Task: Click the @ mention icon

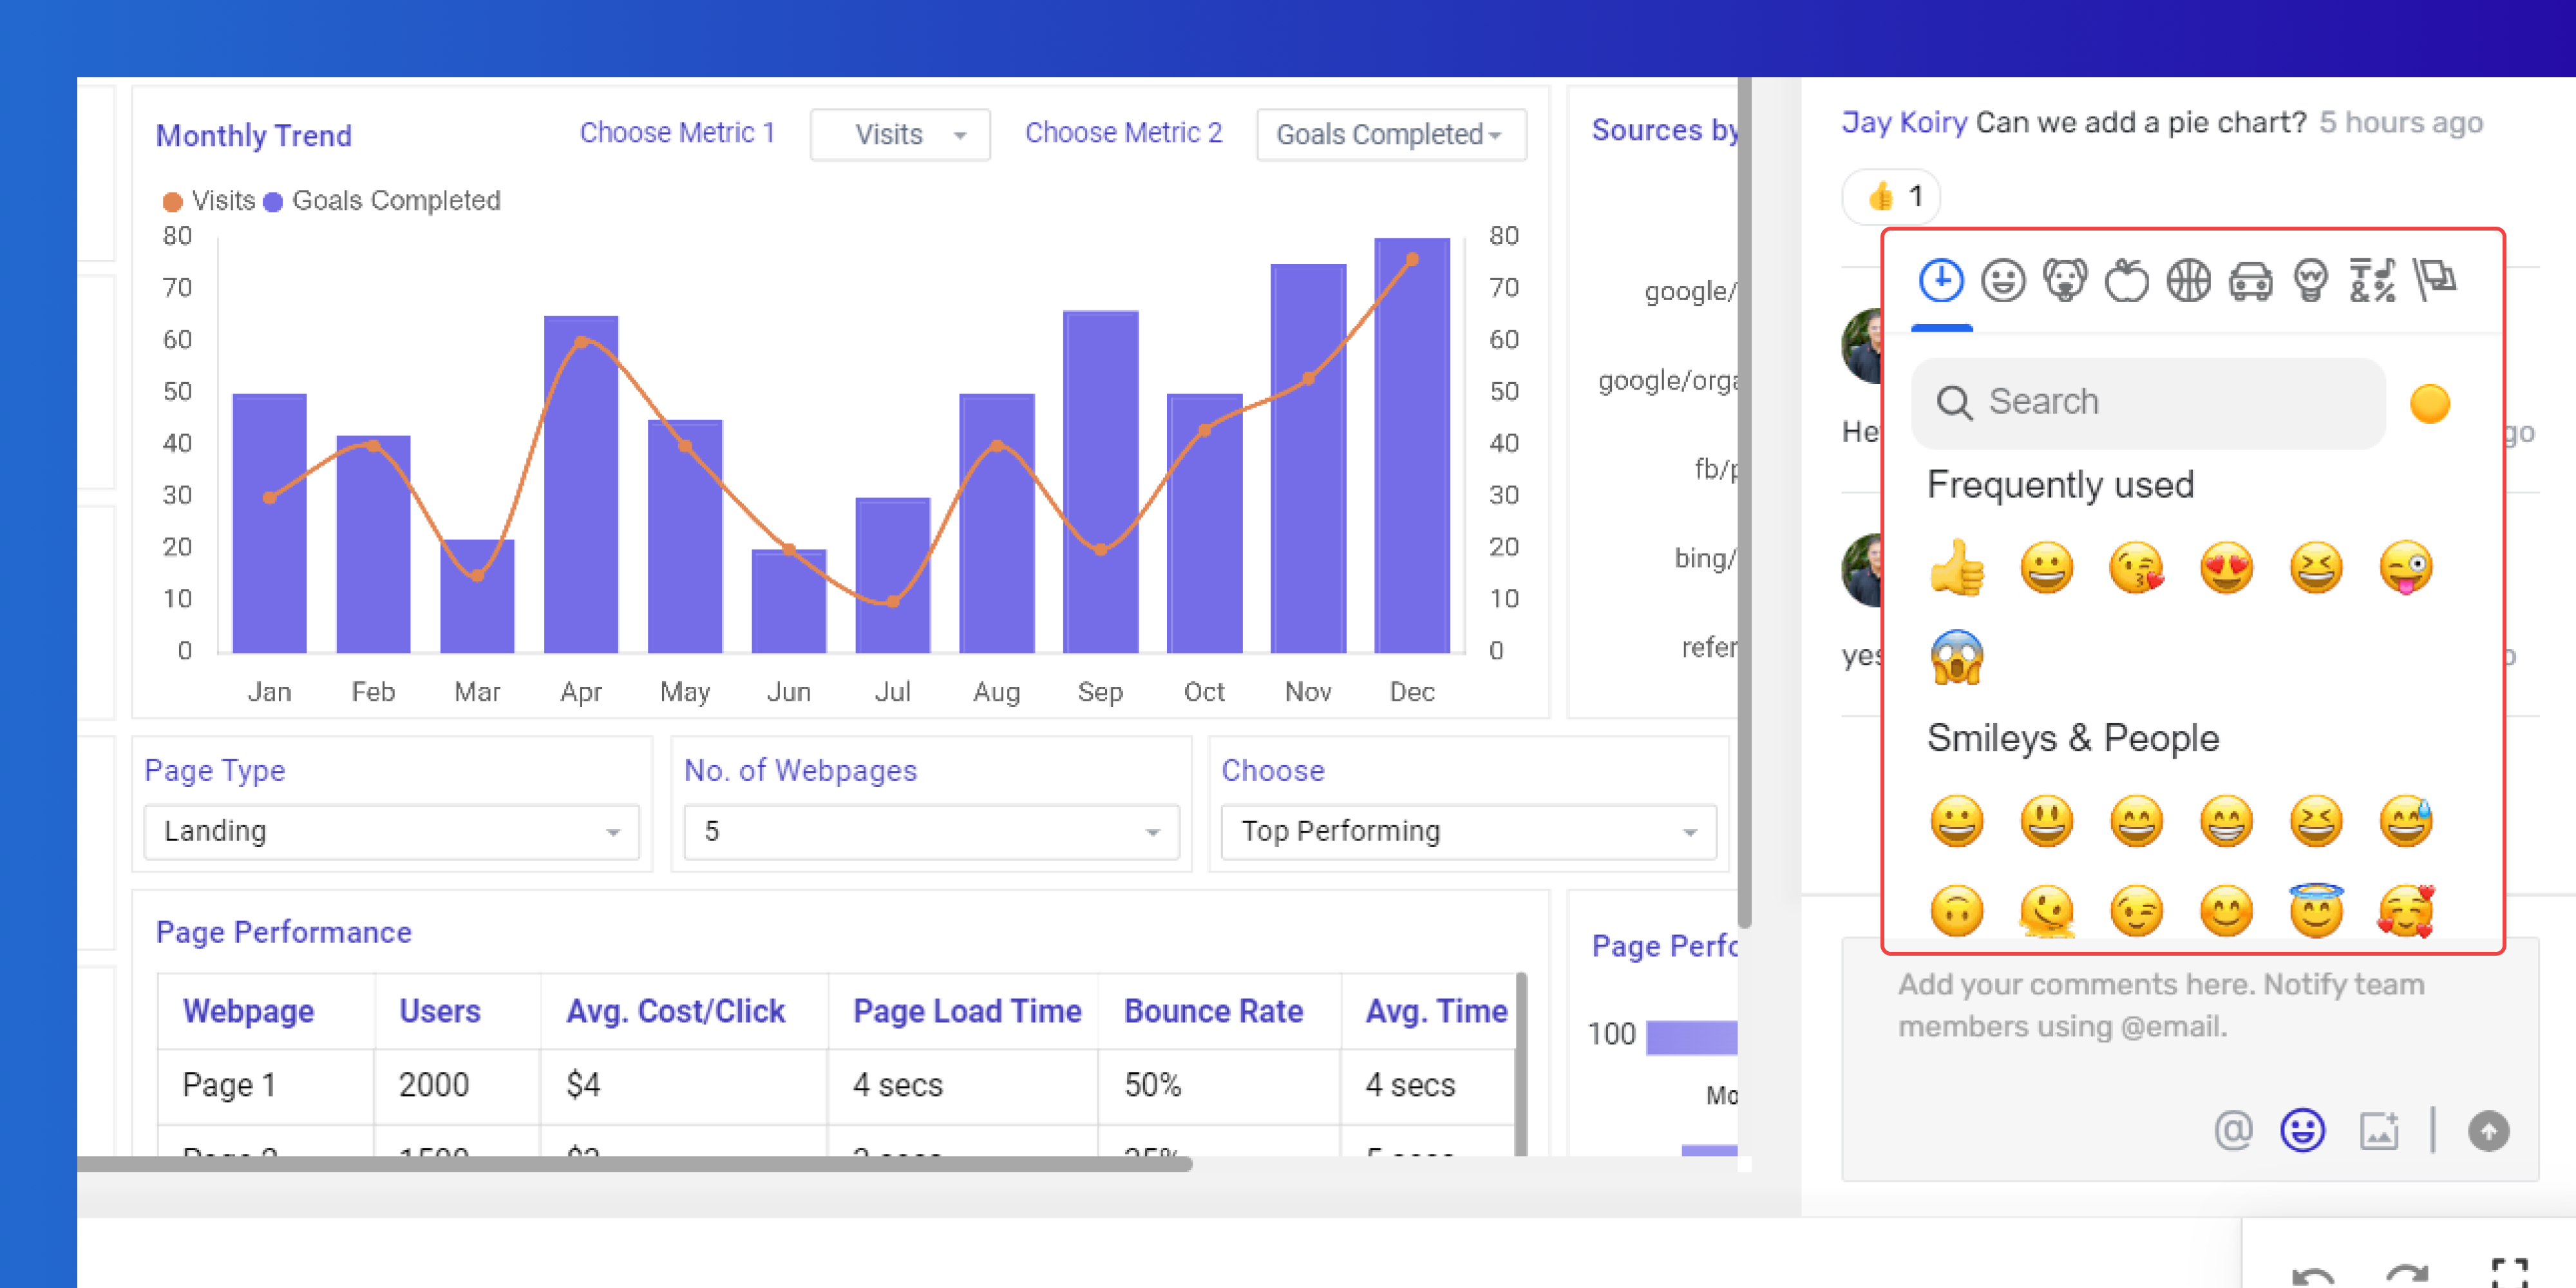Action: (2233, 1131)
